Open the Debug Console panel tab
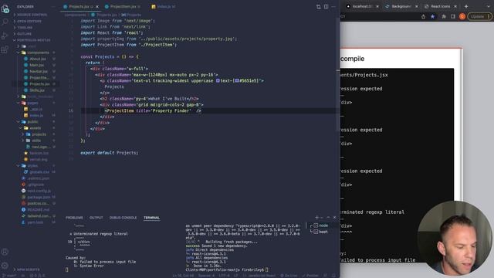494x278 pixels. (123, 218)
